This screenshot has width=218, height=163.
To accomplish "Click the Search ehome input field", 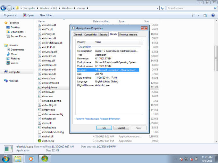I will [x=190, y=8].
